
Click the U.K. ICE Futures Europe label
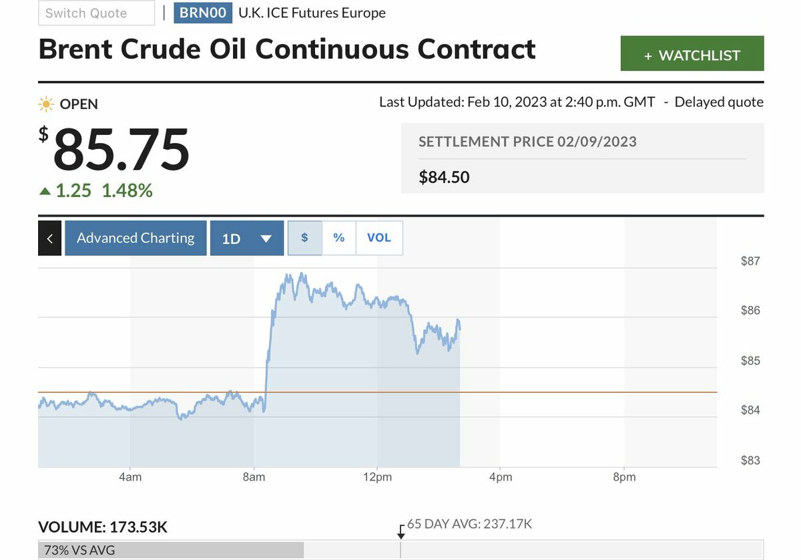[312, 13]
